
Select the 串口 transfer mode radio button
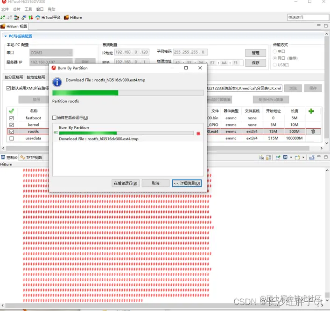point(274,51)
